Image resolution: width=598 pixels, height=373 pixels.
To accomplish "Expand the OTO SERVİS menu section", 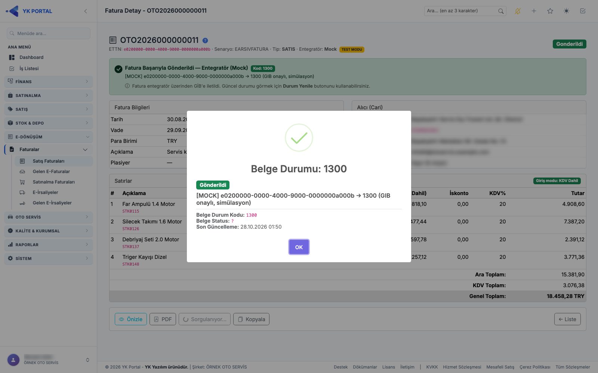I will (x=49, y=217).
